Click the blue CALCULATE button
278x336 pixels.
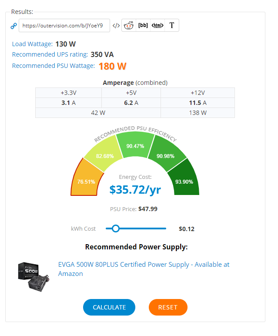pos(109,307)
